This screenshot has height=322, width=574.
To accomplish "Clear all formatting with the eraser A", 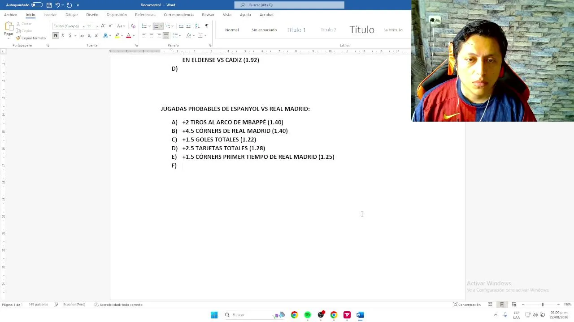I will pos(133,26).
